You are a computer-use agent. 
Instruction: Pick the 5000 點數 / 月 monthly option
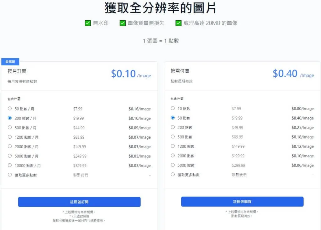10,156
